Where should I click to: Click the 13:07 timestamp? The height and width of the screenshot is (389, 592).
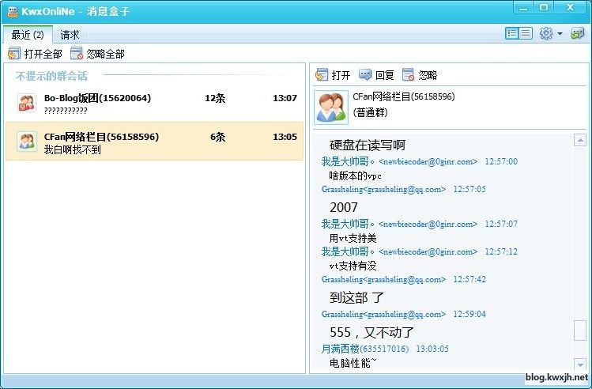pyautogui.click(x=285, y=98)
